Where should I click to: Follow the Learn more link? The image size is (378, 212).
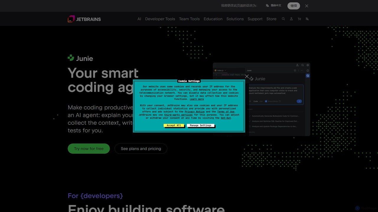click(197, 99)
